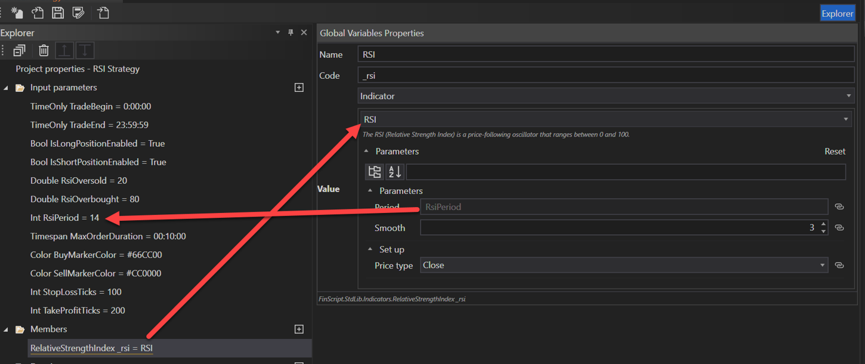Click the link icon next to Smooth

[x=839, y=228]
